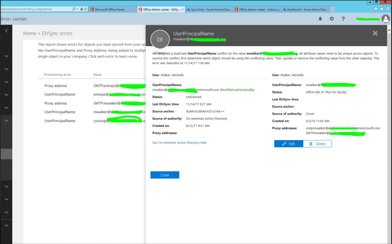The height and width of the screenshot is (244, 392).
Task: Switch to Microsoft Office Home tab
Action: point(113,10)
